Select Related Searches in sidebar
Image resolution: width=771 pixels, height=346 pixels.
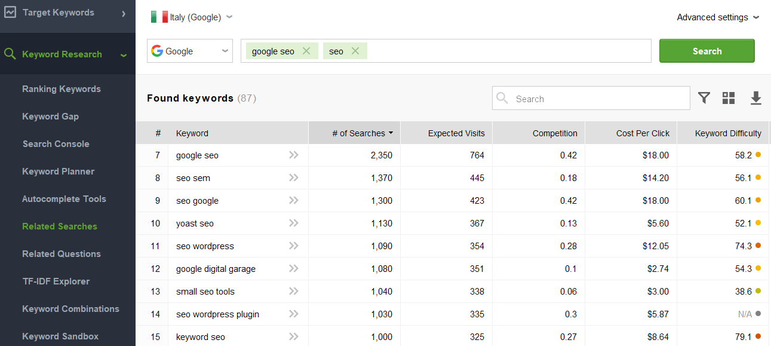(x=60, y=226)
